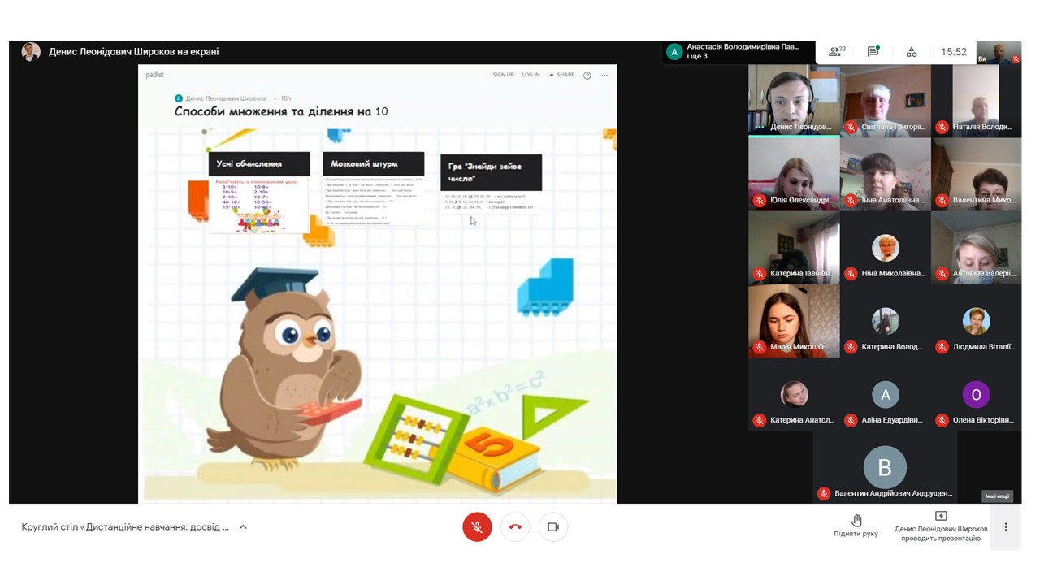Expand meeting details chevron beside 'Круглий стіл'

(243, 527)
